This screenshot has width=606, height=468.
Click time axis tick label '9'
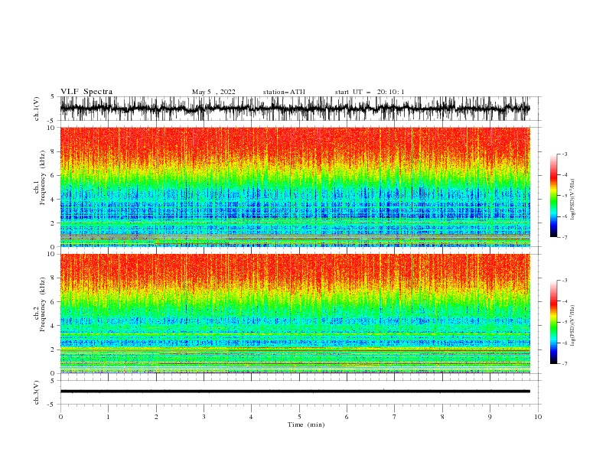pos(490,417)
